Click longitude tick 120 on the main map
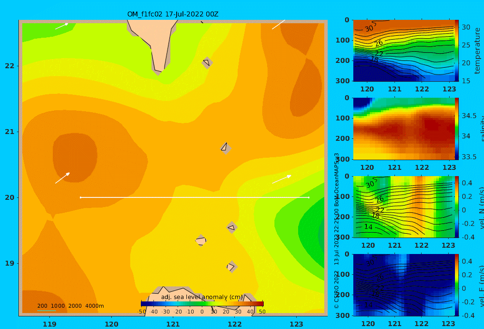Screen dimensions: 484x329 (x=111, y=324)
